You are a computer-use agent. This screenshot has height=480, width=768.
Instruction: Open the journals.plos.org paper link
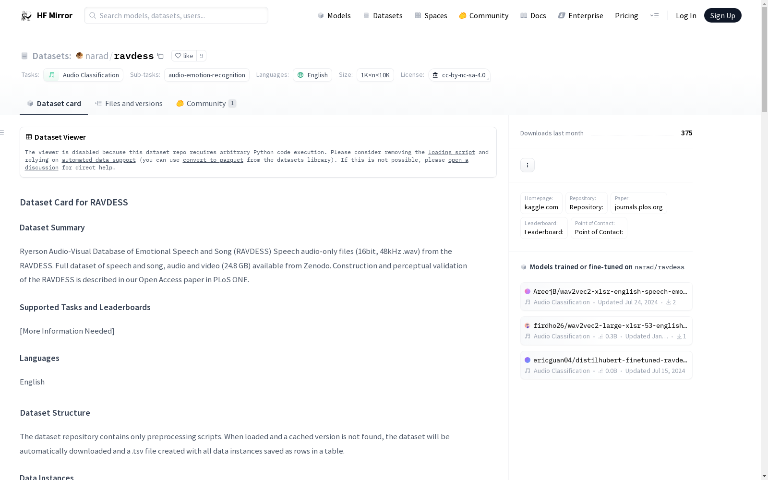tap(639, 203)
